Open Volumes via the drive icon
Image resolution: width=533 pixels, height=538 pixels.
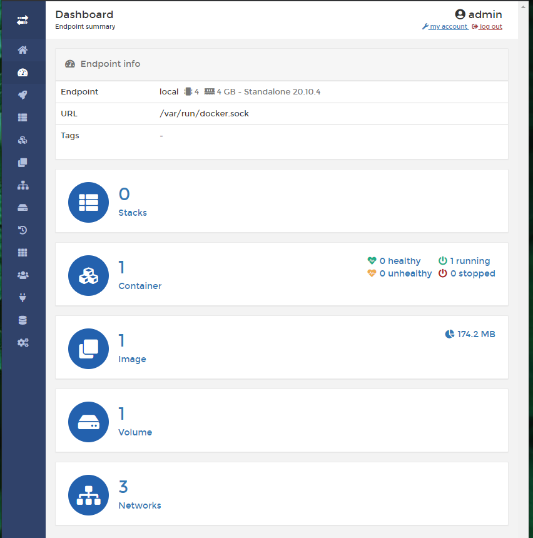point(23,207)
